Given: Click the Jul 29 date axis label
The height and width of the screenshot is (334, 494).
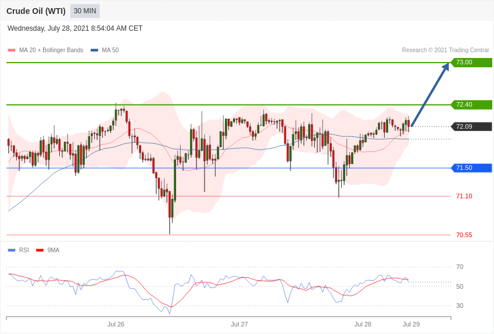Looking at the screenshot, I should coord(411,324).
